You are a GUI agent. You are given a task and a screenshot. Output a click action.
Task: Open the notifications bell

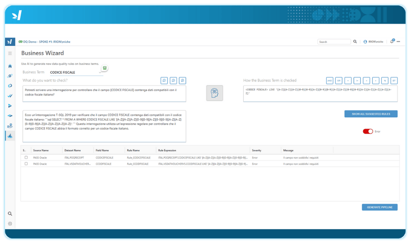[x=392, y=41]
